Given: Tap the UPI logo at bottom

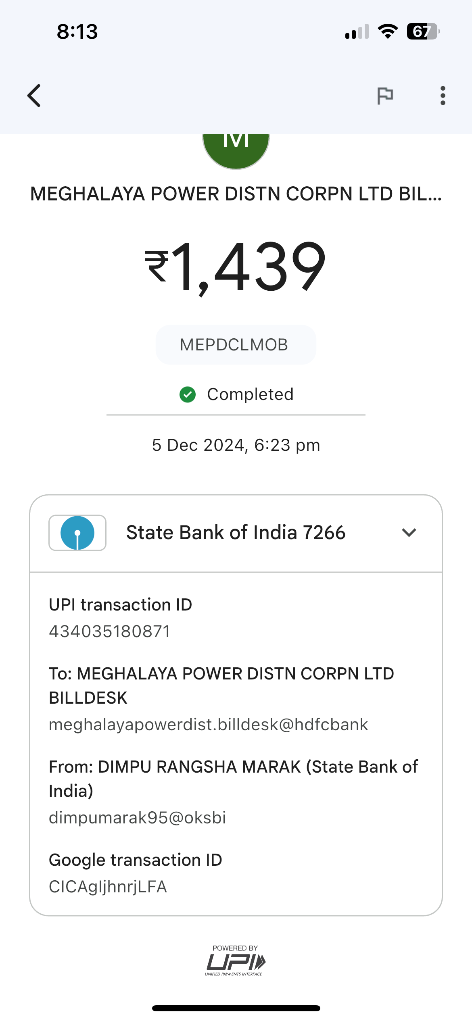Looking at the screenshot, I should tap(235, 961).
